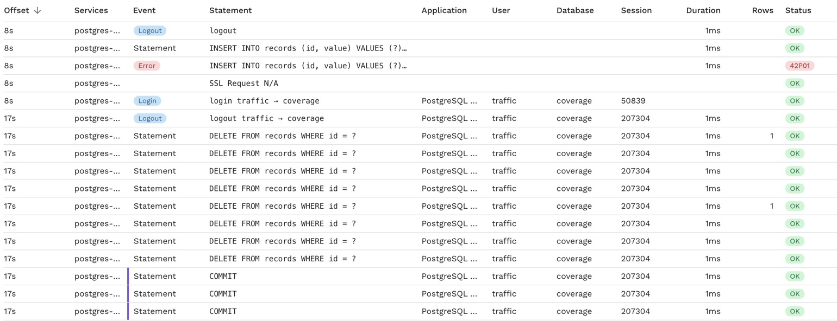The image size is (837, 321).
Task: Click the User column header
Action: tap(501, 10)
